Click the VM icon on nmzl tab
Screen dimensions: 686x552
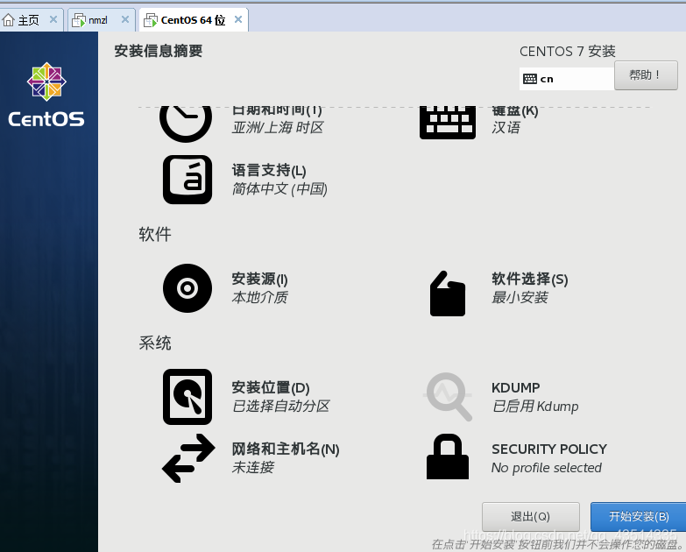click(78, 20)
